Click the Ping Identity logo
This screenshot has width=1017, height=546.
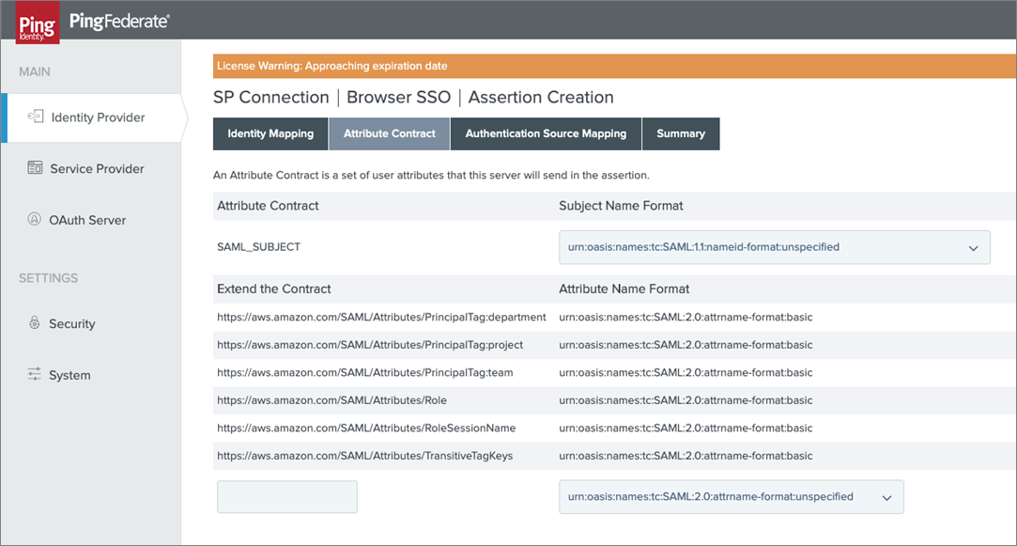click(x=38, y=23)
